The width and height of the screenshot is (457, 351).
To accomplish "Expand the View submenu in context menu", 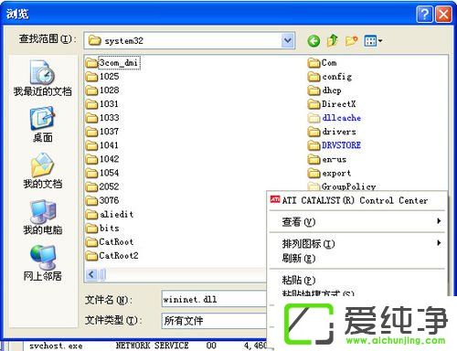I will [x=356, y=222].
